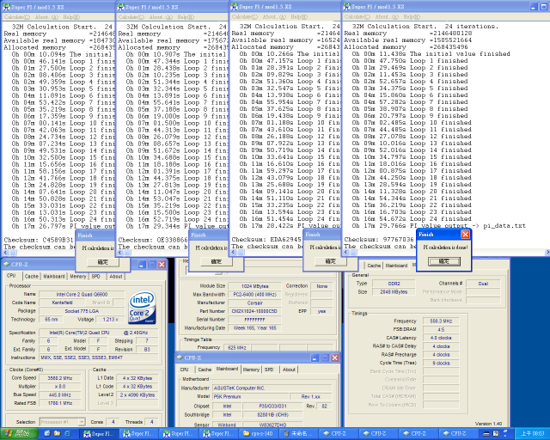This screenshot has height=440, width=550.
Task: Switch to SPD tab in CPU-Z Mainboard window
Action: coord(269,370)
